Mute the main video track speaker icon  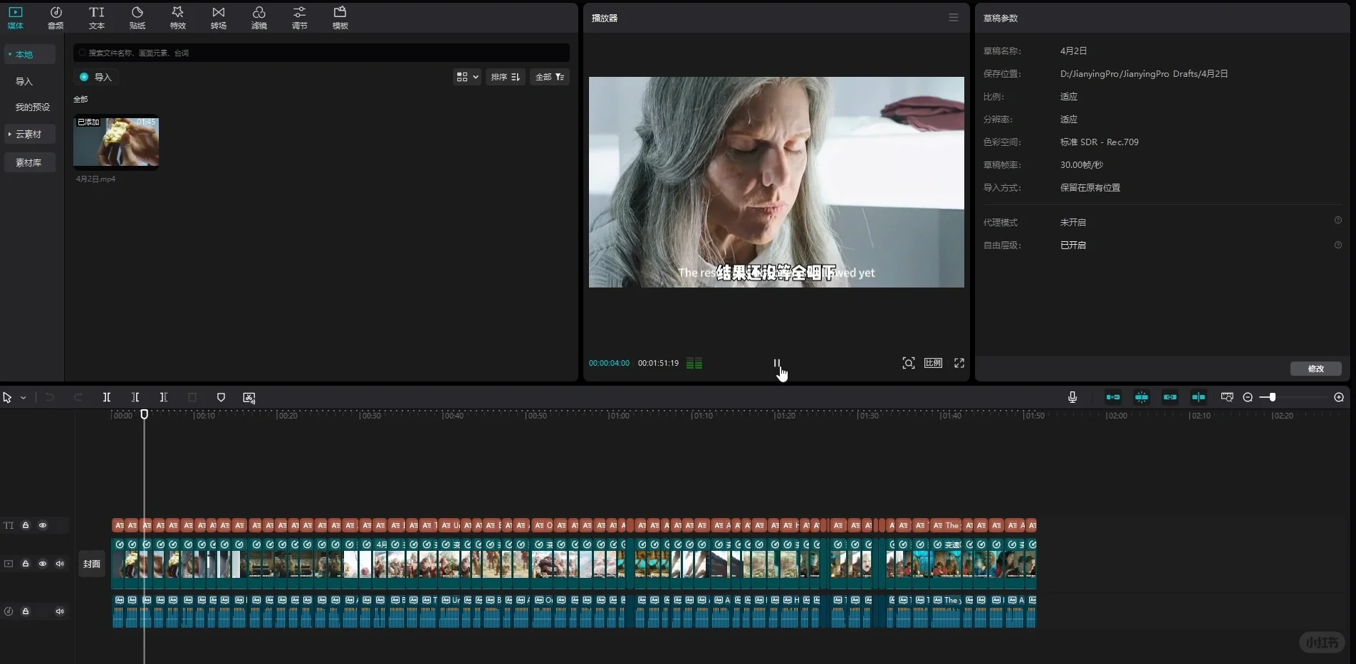[x=60, y=564]
